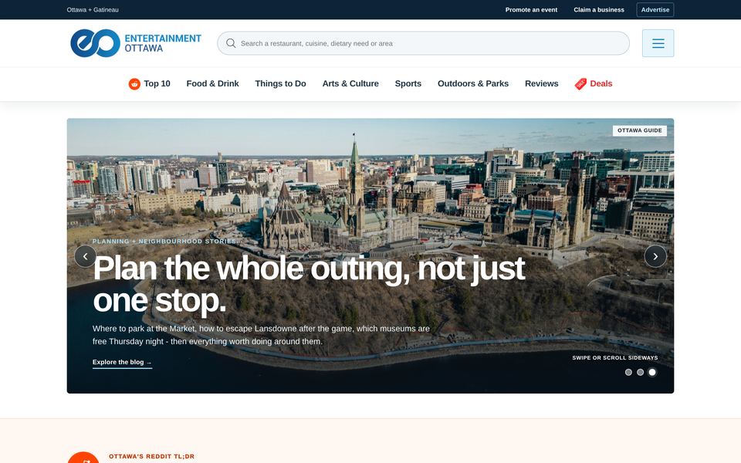Click the Ottawa Guide badge
The image size is (741, 463).
pos(639,130)
